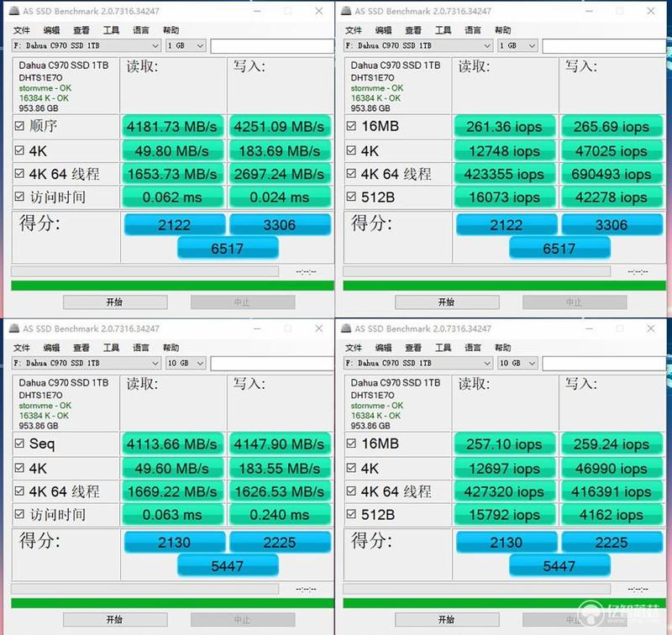Click 中止 in the 1 GB MB/s window
Image resolution: width=672 pixels, height=635 pixels.
point(243,302)
